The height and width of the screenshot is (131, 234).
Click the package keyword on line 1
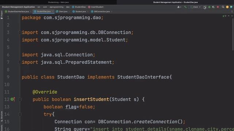(31, 18)
